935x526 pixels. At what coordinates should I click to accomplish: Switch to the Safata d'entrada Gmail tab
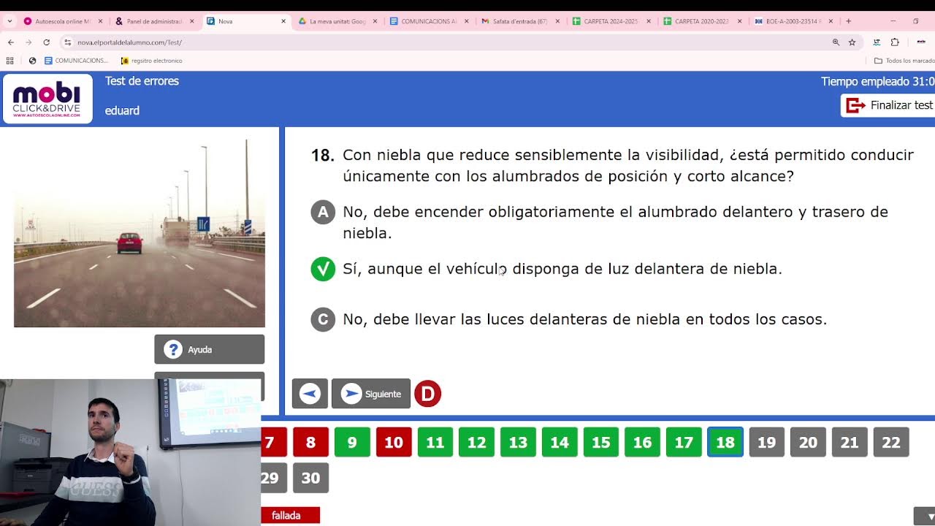[519, 21]
